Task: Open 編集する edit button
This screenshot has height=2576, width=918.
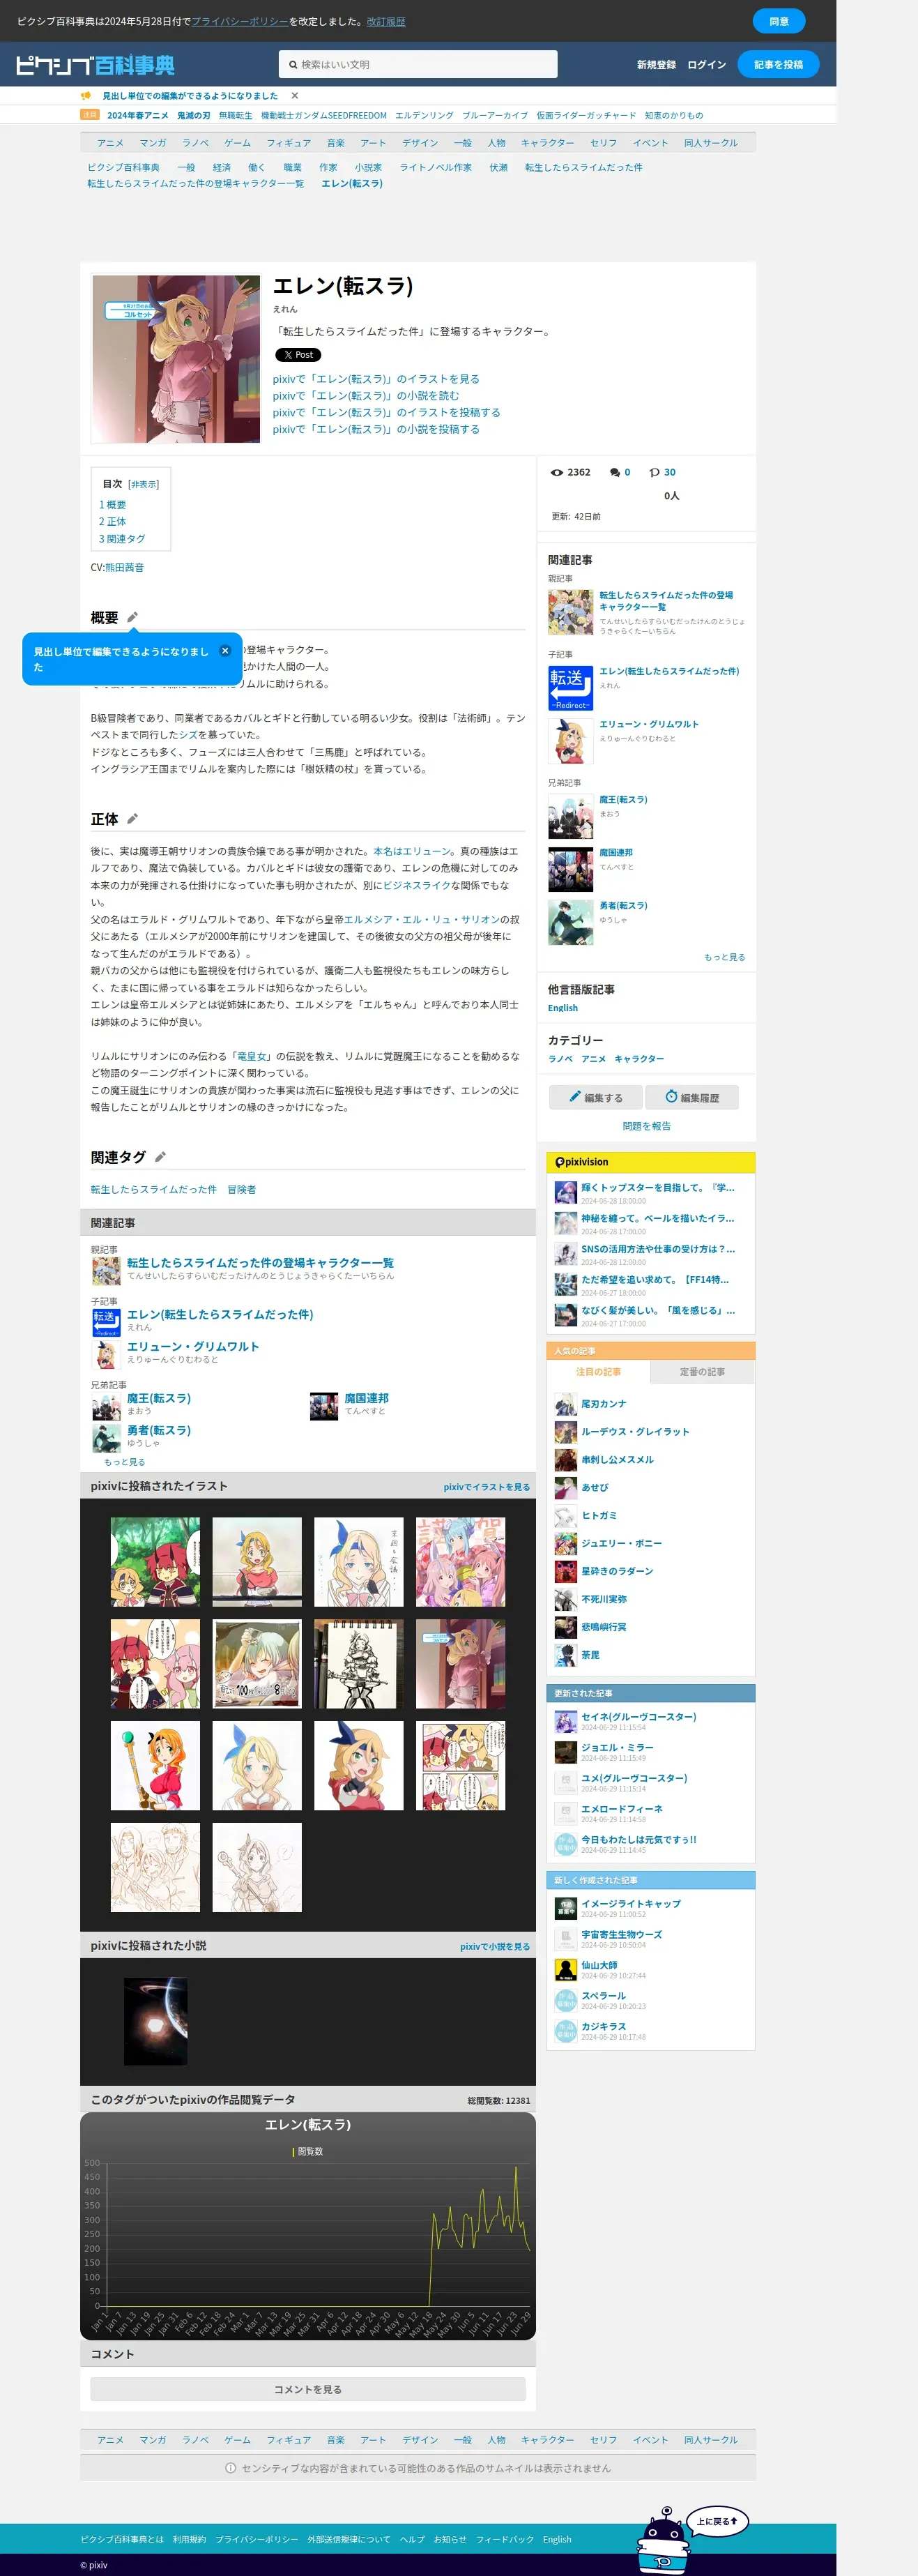Action: tap(595, 1097)
